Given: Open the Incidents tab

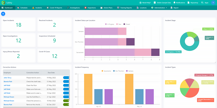Looking at the screenshot, I should [x=37, y=8].
